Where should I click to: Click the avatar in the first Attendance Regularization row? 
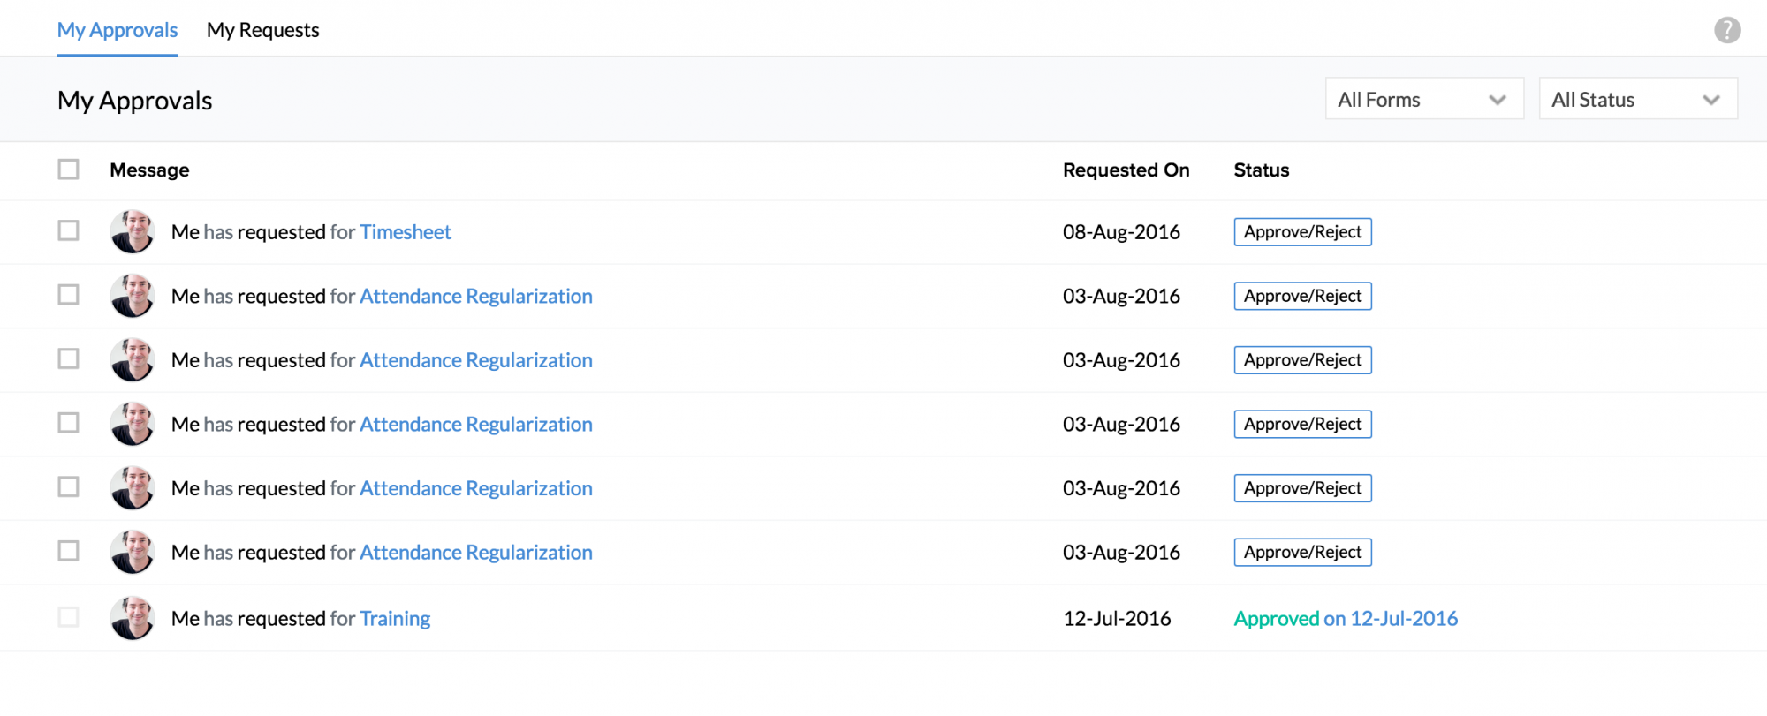(x=133, y=296)
